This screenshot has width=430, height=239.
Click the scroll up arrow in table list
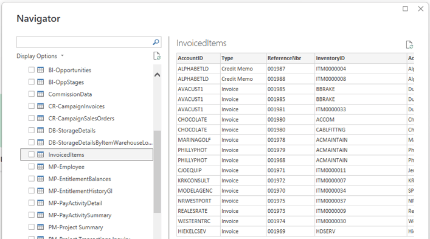tap(157, 75)
